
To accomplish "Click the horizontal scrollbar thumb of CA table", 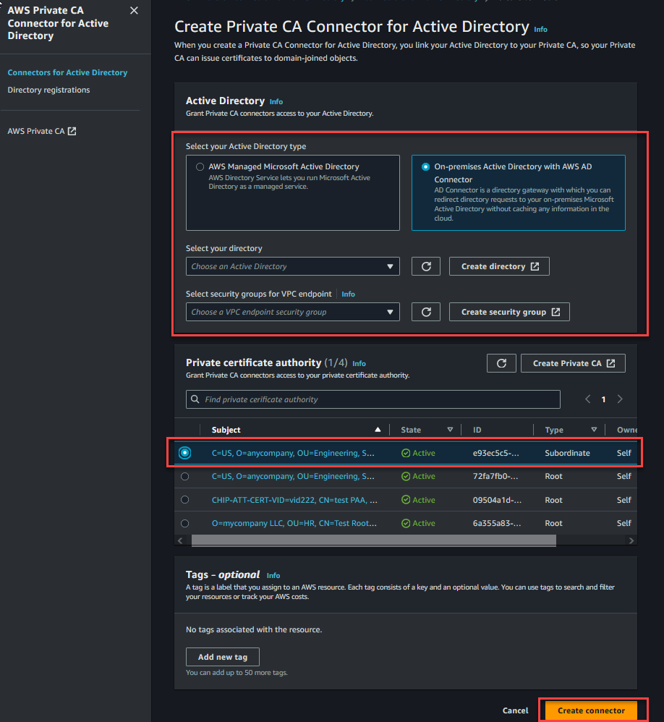I will [x=374, y=540].
